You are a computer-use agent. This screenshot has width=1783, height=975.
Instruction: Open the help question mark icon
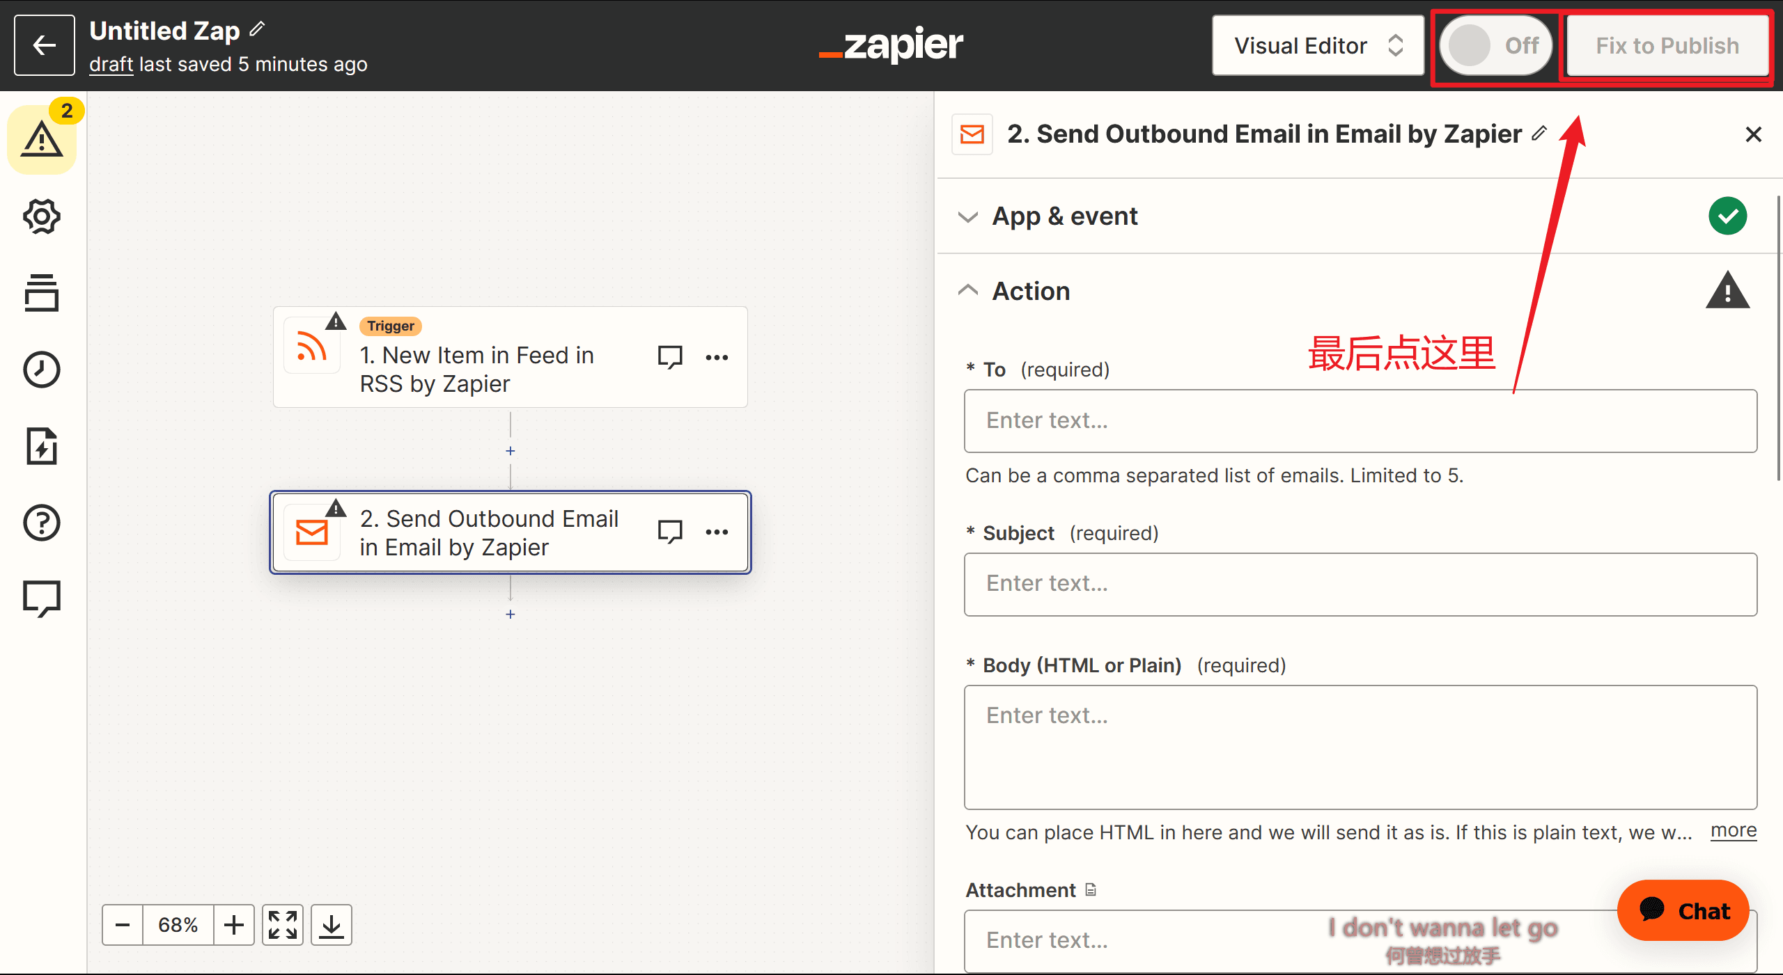[42, 523]
